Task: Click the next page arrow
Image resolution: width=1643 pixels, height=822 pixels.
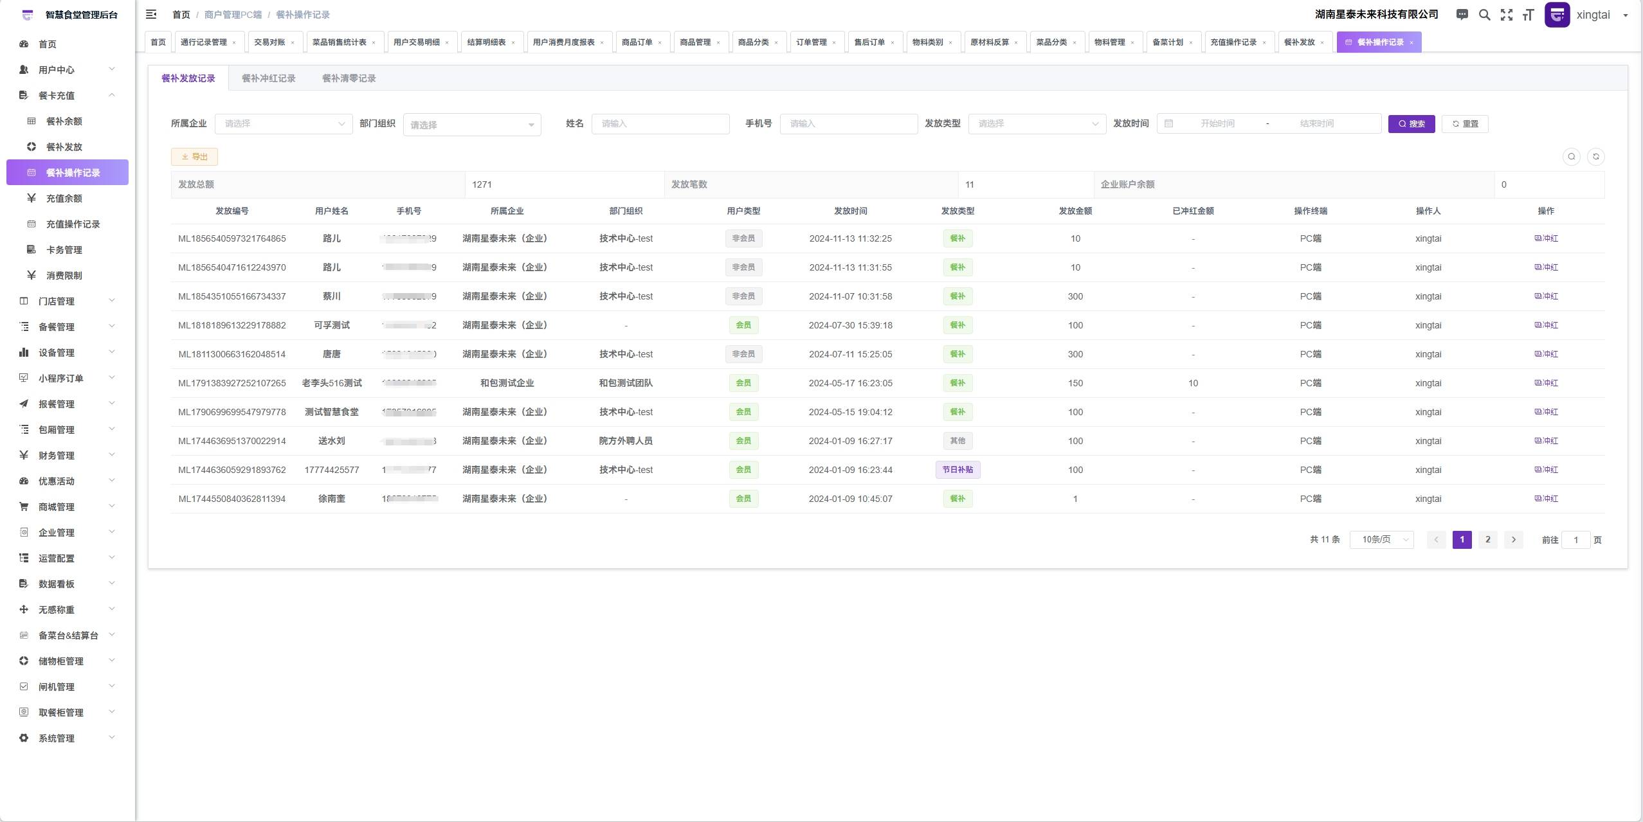Action: coord(1513,540)
